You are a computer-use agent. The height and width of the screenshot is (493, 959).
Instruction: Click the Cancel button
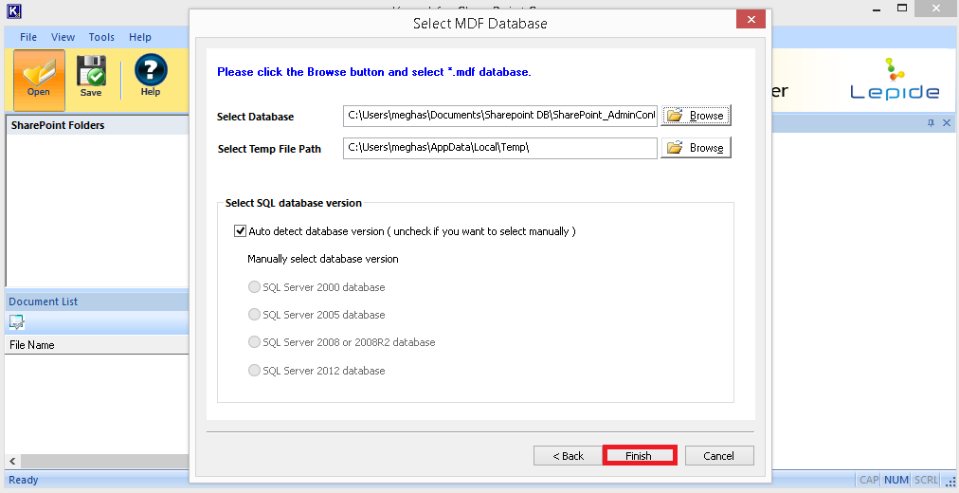click(x=719, y=456)
